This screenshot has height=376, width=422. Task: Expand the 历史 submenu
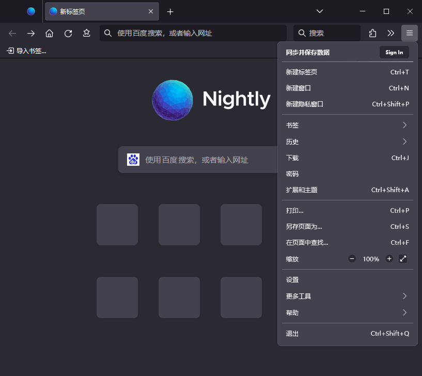(x=347, y=142)
